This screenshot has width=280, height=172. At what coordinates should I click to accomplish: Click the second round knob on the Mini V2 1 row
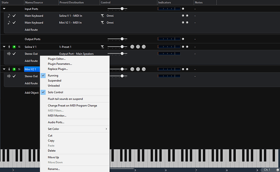pos(138,69)
